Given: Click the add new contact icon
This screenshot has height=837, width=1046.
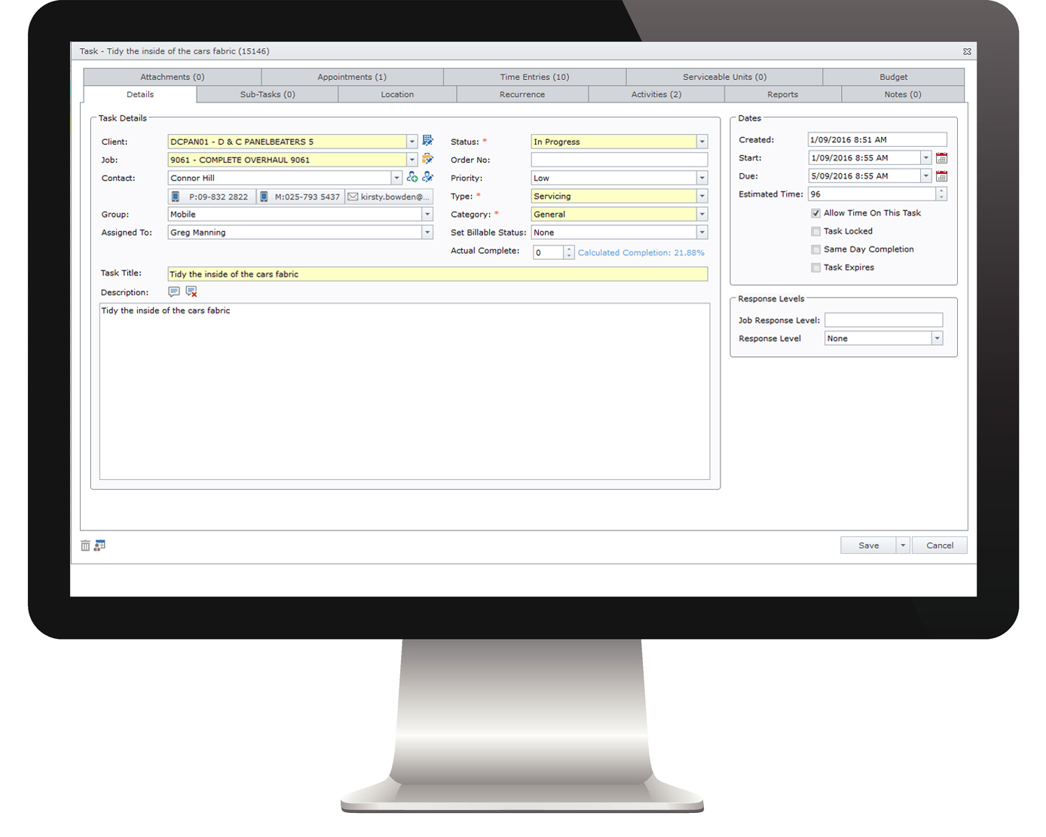Looking at the screenshot, I should (412, 177).
